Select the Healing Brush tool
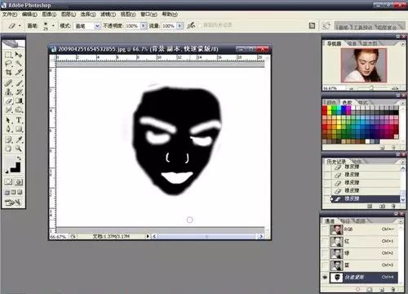Screen dimensions: 408x294 pos(8,83)
